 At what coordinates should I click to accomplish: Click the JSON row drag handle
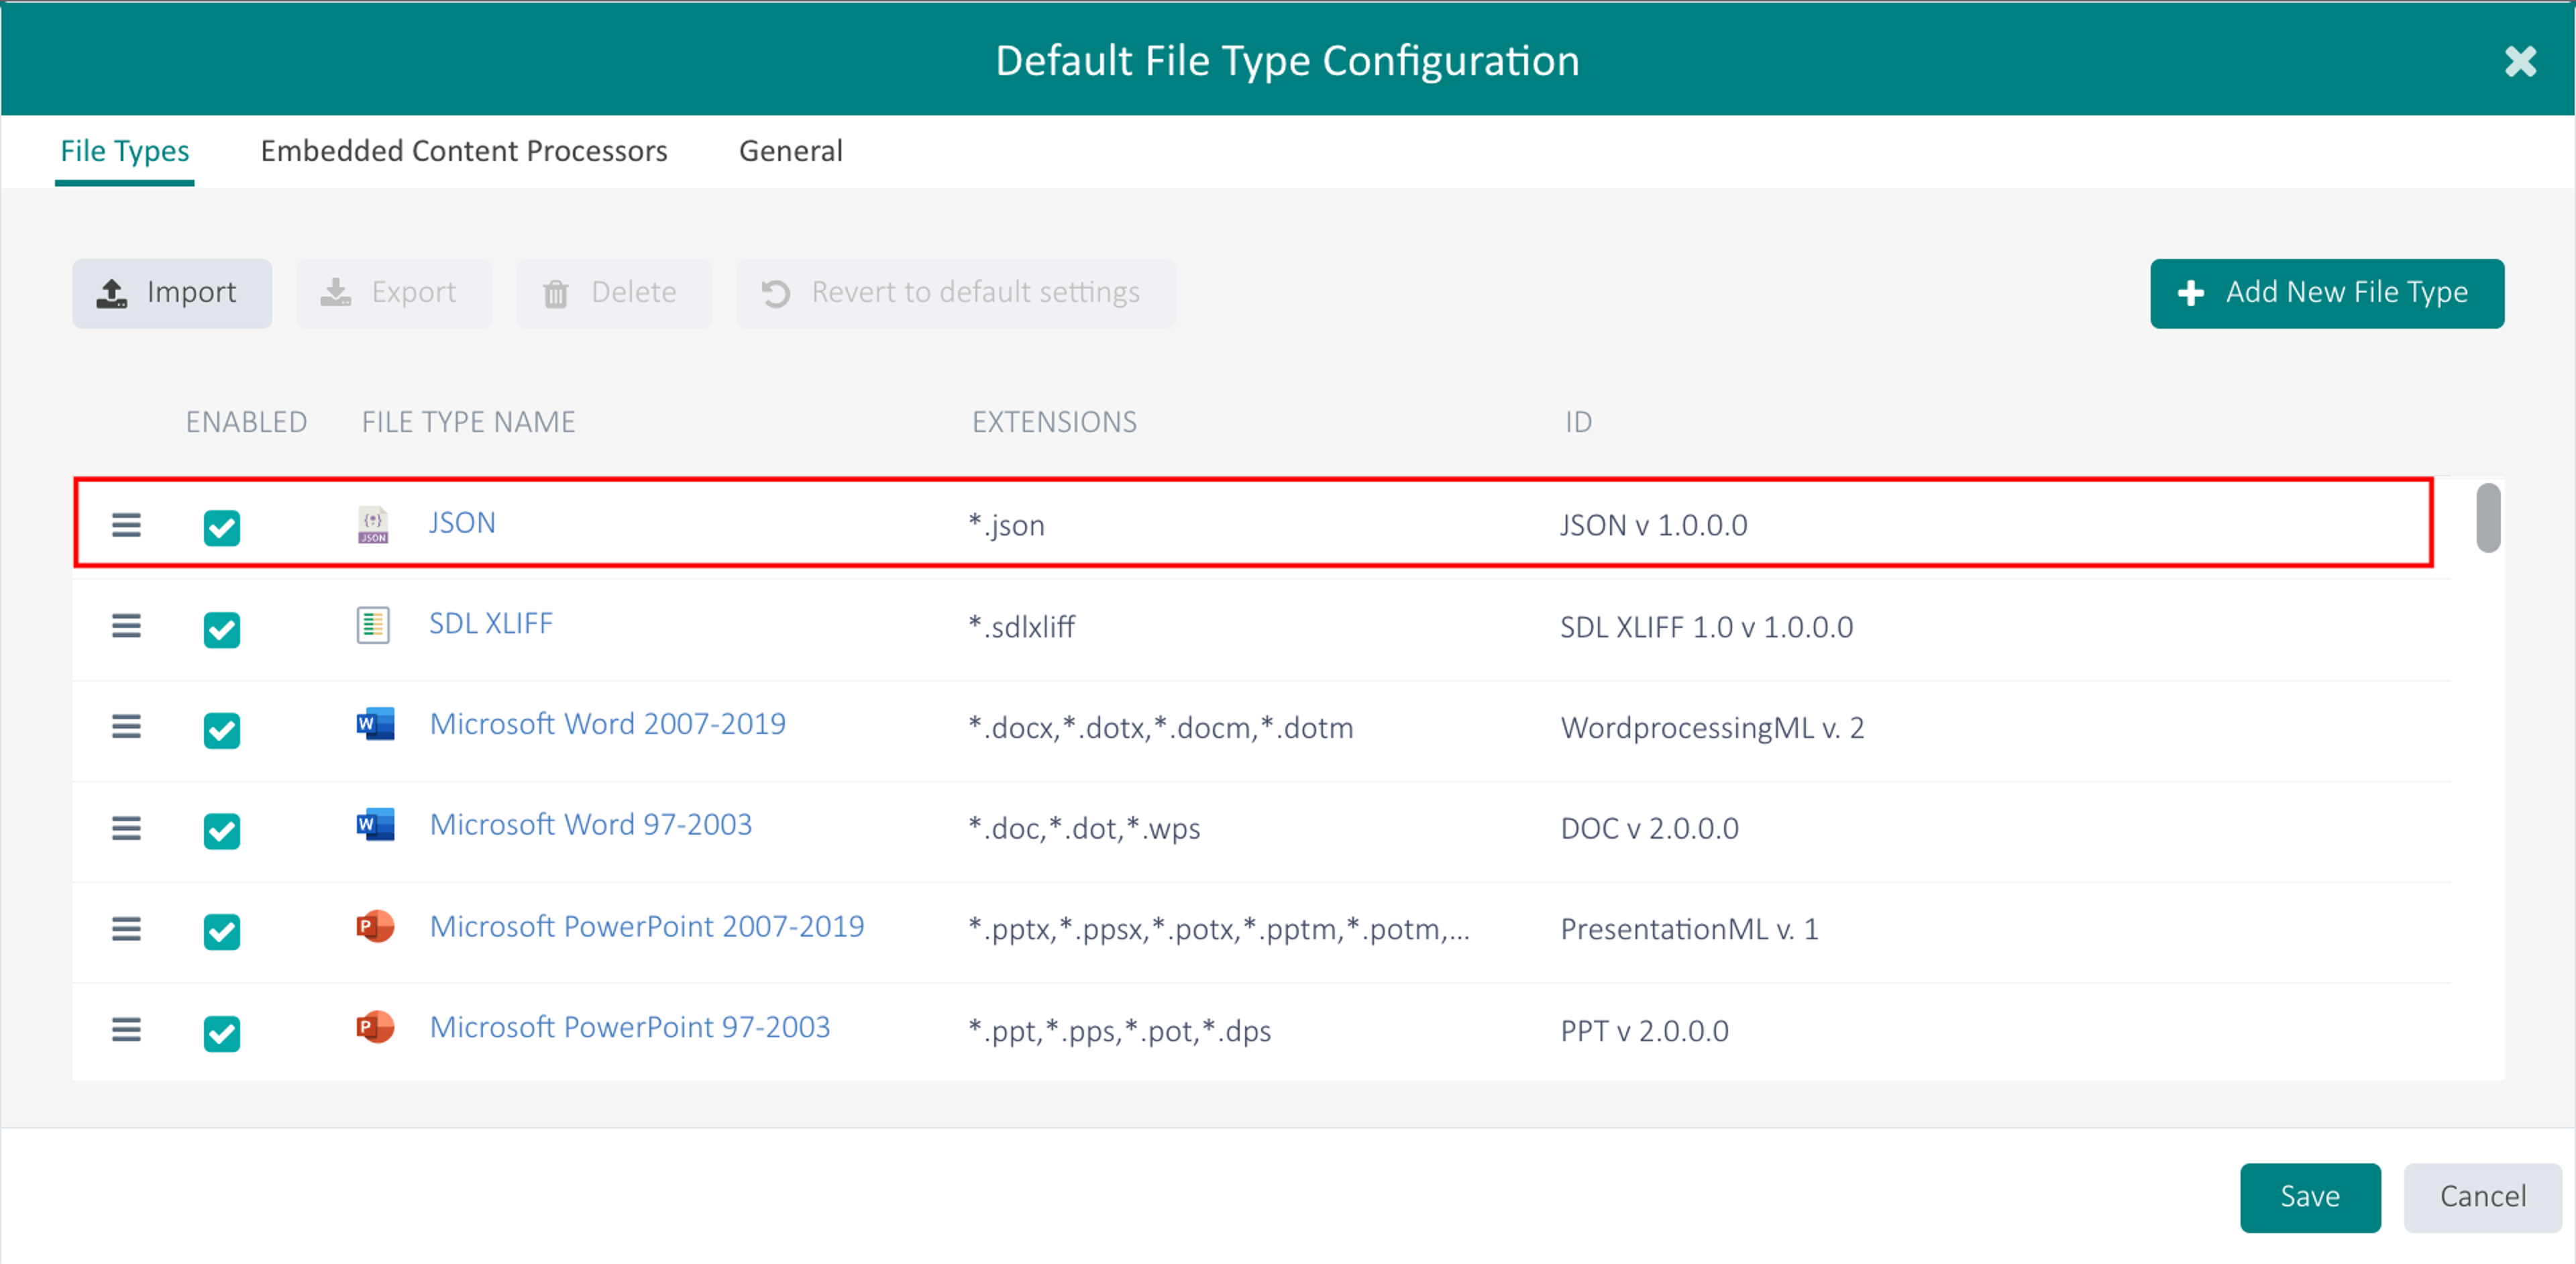(126, 525)
